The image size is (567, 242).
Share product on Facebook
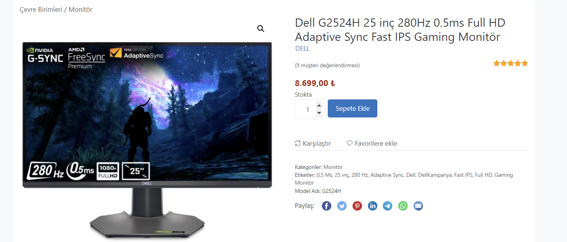pyautogui.click(x=327, y=206)
